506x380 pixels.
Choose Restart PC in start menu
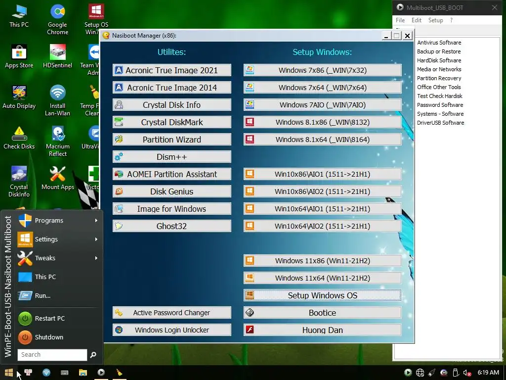[58, 318]
